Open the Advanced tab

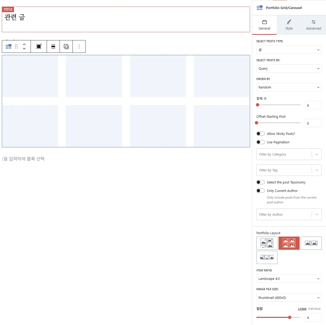(x=313, y=25)
